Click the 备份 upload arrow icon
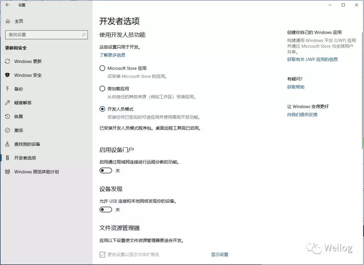 coord(7,89)
